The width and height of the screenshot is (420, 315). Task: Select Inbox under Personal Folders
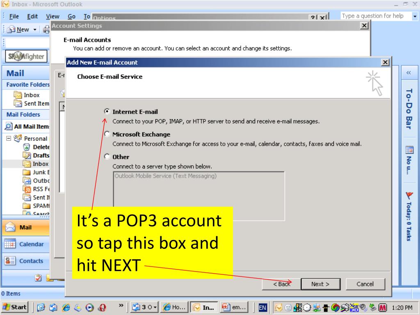point(36,164)
